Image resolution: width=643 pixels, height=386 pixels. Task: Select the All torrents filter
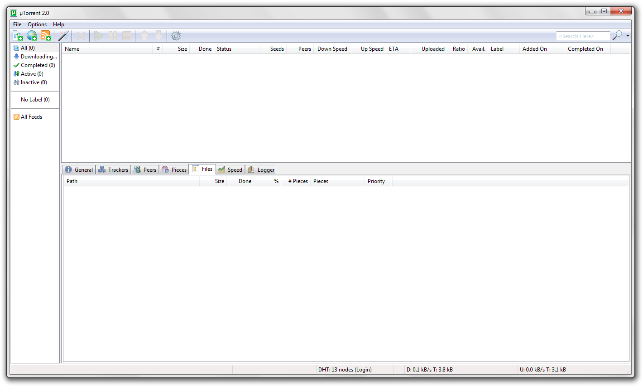[26, 48]
